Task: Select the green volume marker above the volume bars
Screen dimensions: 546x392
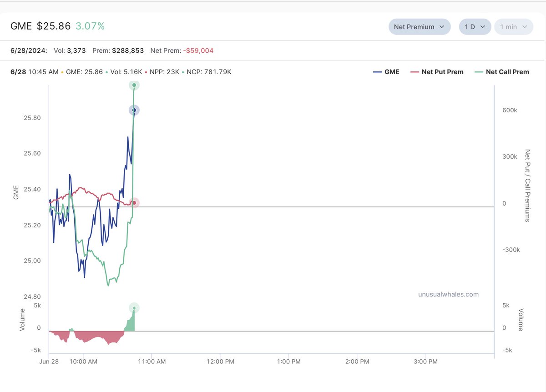Action: [134, 308]
